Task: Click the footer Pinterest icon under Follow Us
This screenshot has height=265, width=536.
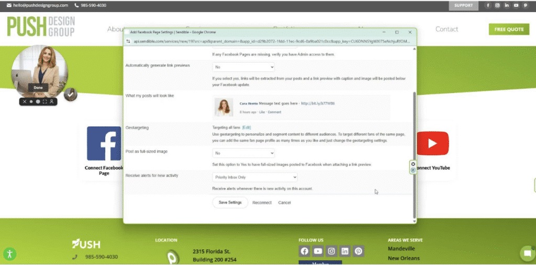Action: click(358, 251)
